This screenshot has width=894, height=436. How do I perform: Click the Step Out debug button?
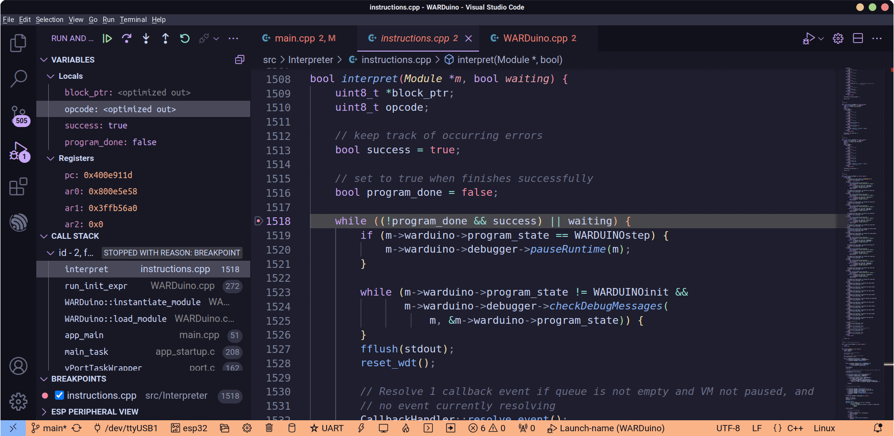pos(165,39)
